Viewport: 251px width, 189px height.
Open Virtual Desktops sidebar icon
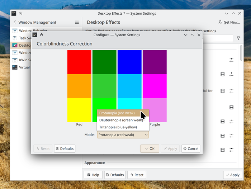tap(15, 67)
